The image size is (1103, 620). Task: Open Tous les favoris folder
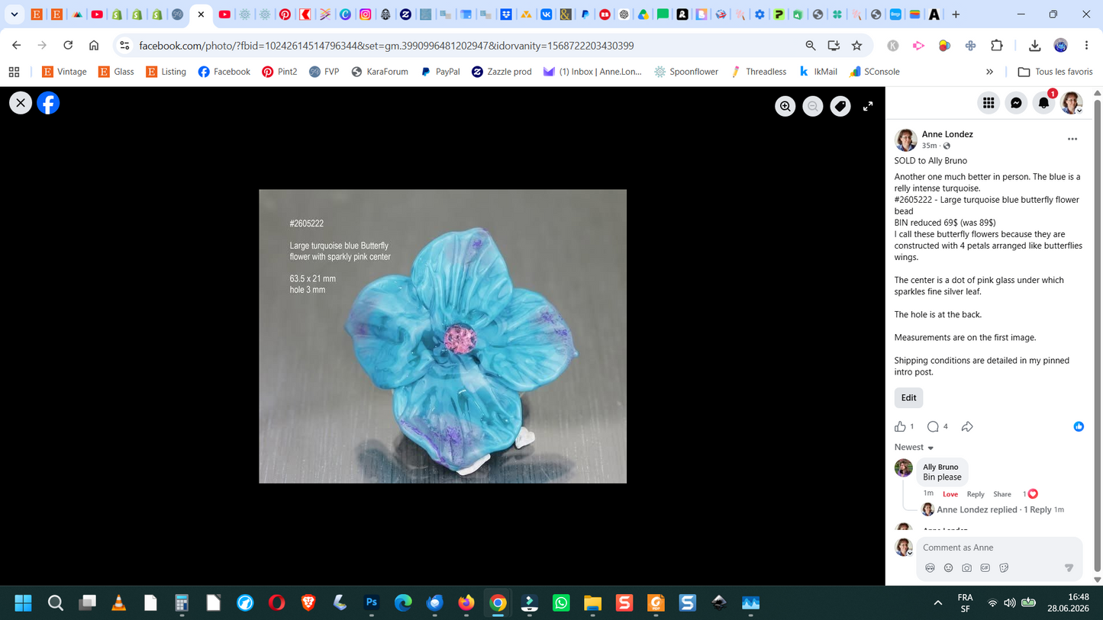click(1056, 72)
